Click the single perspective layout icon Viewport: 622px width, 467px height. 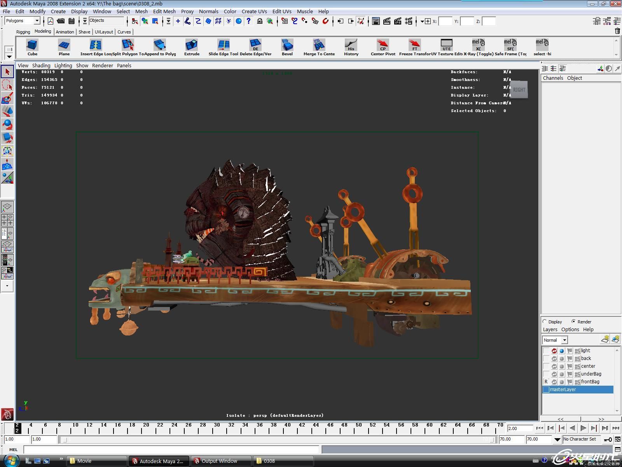tap(7, 207)
